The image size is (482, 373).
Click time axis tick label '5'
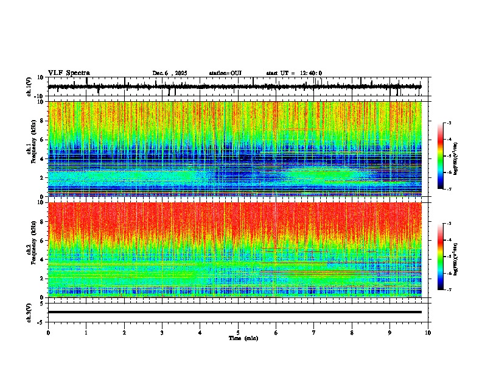click(238, 333)
